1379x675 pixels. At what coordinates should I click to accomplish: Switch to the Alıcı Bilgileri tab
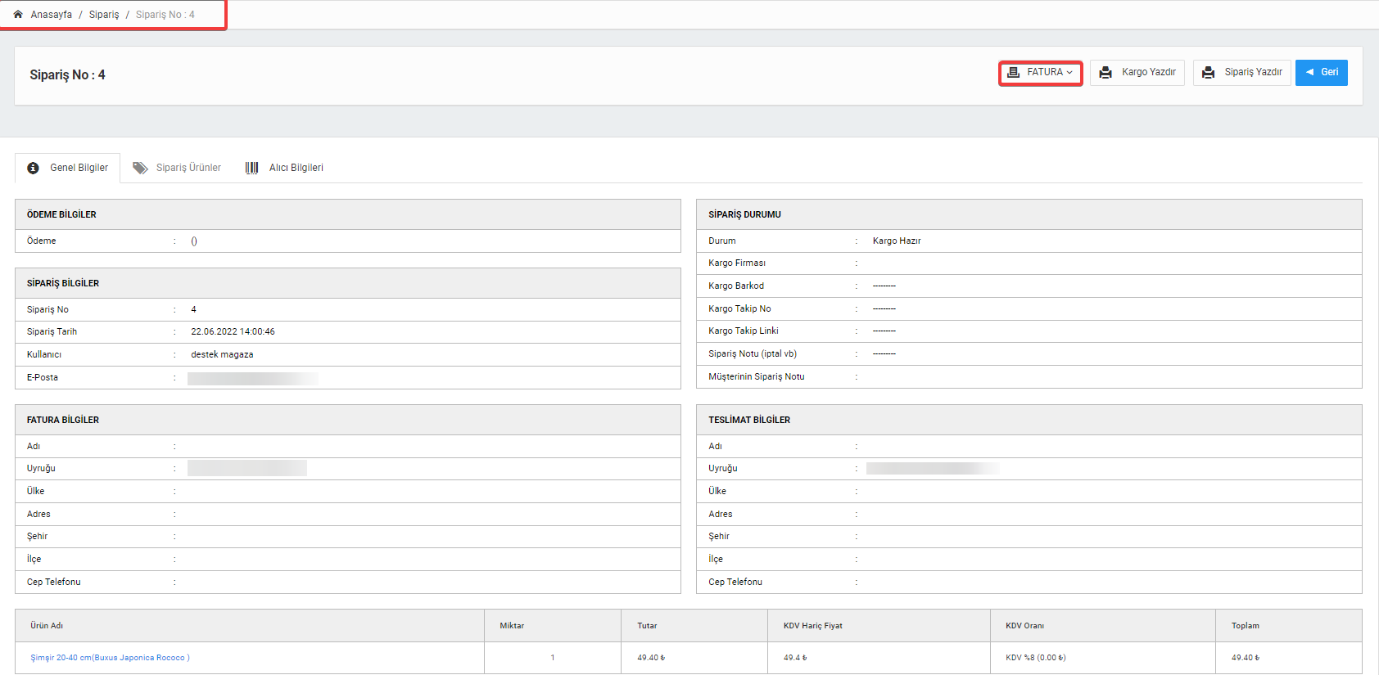click(x=284, y=168)
